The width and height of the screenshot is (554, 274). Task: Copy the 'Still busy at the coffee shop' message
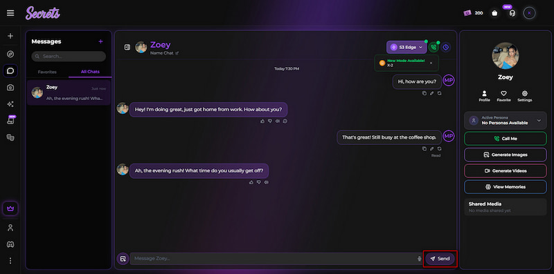click(x=425, y=148)
